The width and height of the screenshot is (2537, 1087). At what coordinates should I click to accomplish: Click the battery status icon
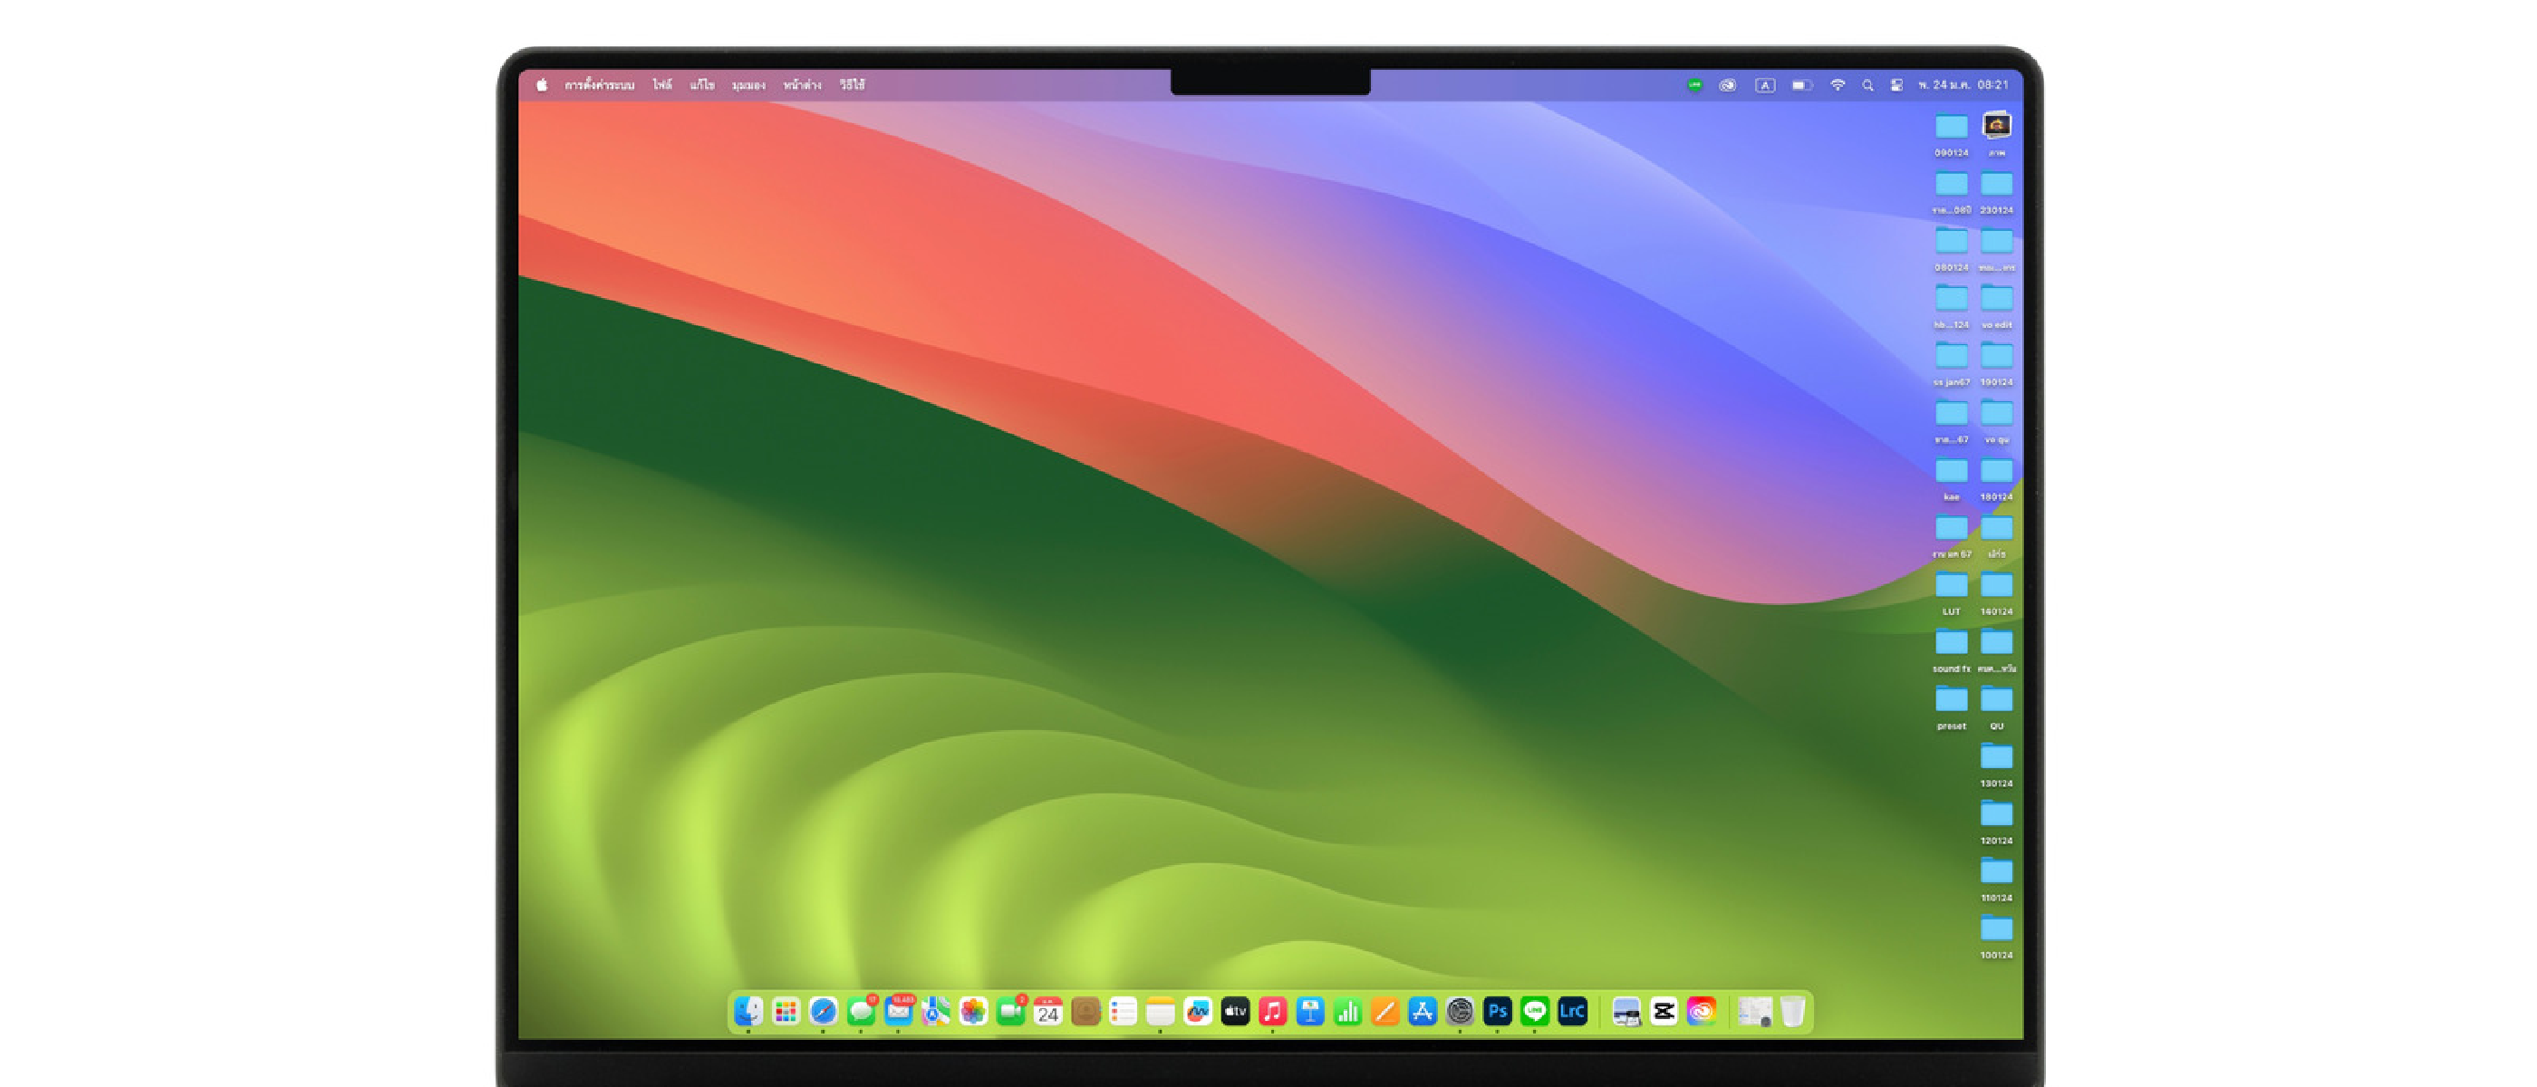[x=1801, y=84]
